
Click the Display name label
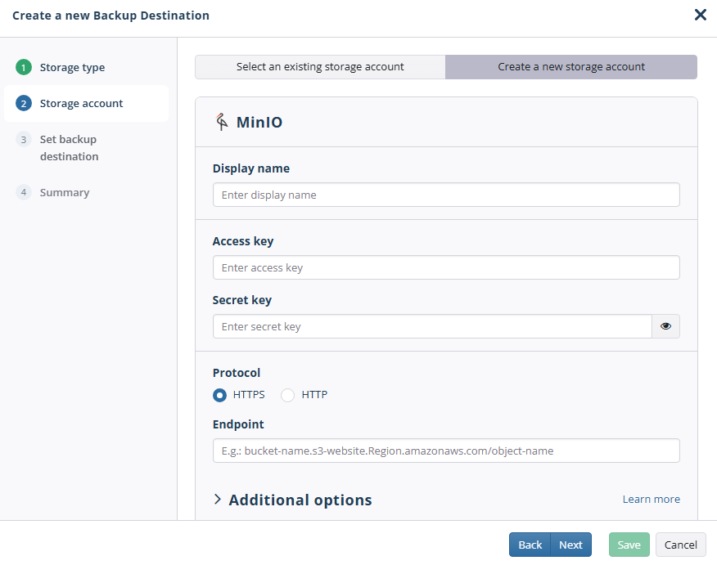point(251,168)
